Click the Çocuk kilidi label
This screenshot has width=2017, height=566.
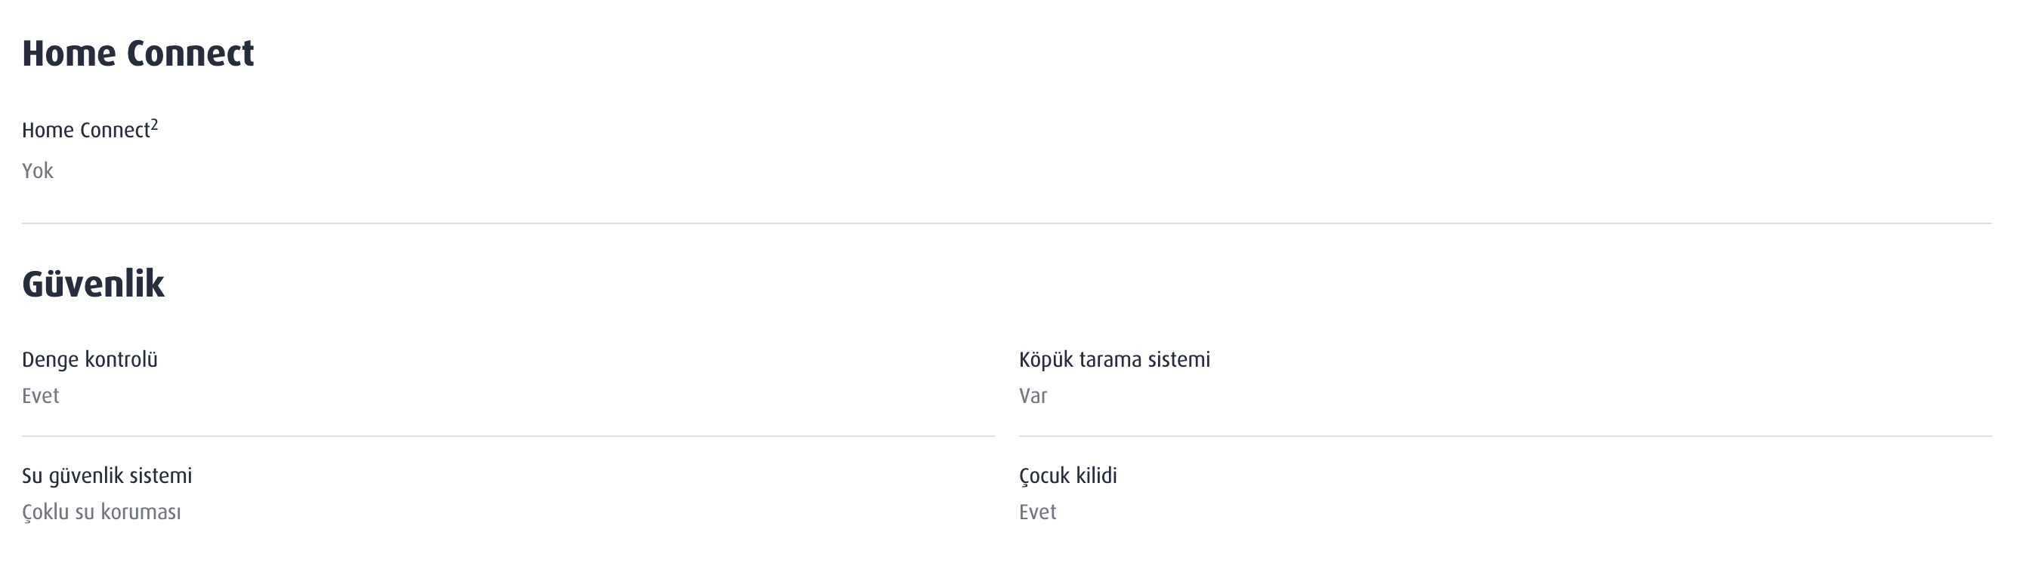coord(1068,476)
